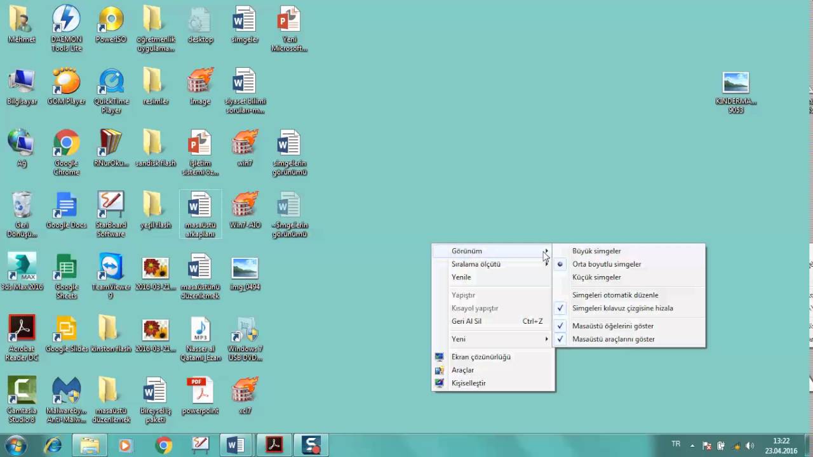This screenshot has height=457, width=813.
Task: Select the Google Sheets desktop icon
Action: point(67,276)
